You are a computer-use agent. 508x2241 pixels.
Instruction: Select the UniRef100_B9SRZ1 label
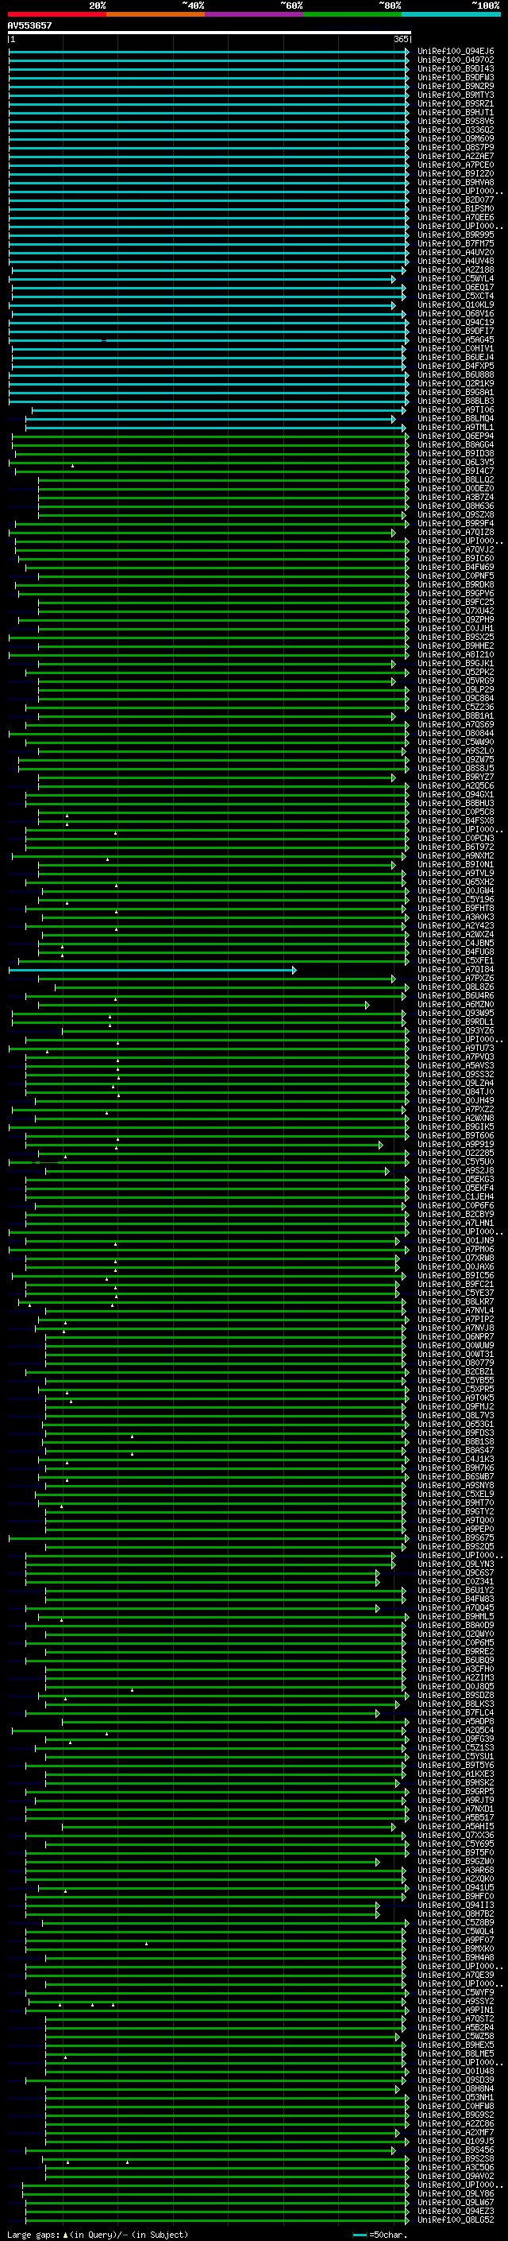click(456, 103)
